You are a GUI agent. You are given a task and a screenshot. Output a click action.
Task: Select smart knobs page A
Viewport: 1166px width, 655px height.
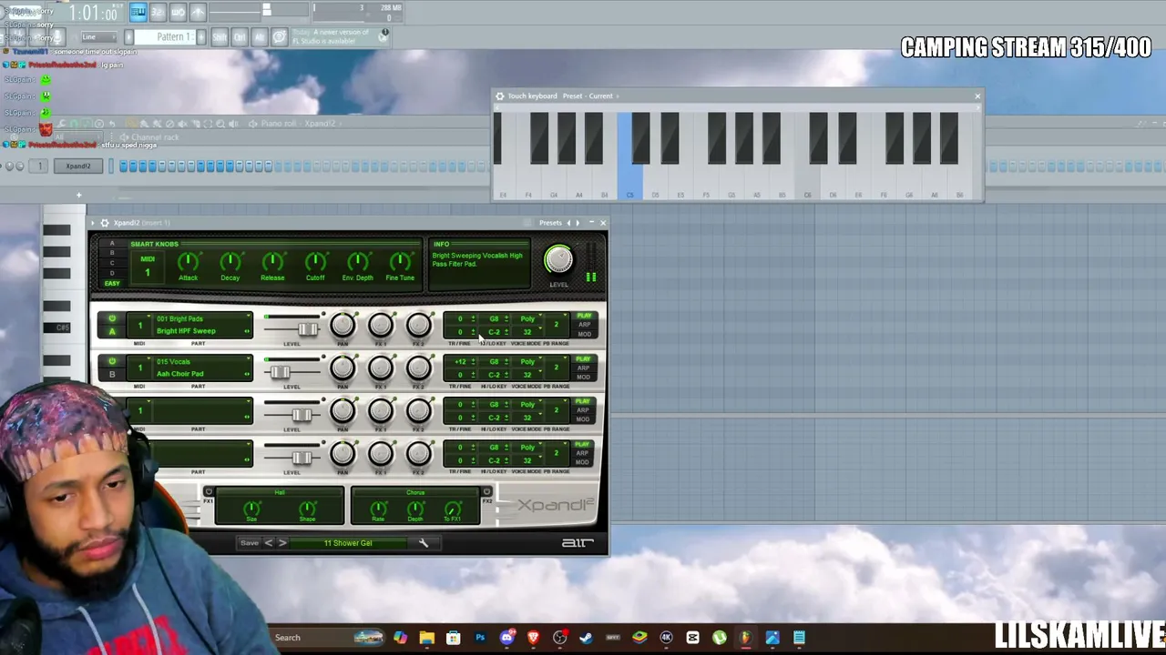(112, 244)
